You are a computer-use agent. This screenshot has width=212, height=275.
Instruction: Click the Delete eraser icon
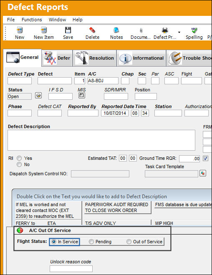tap(92, 30)
